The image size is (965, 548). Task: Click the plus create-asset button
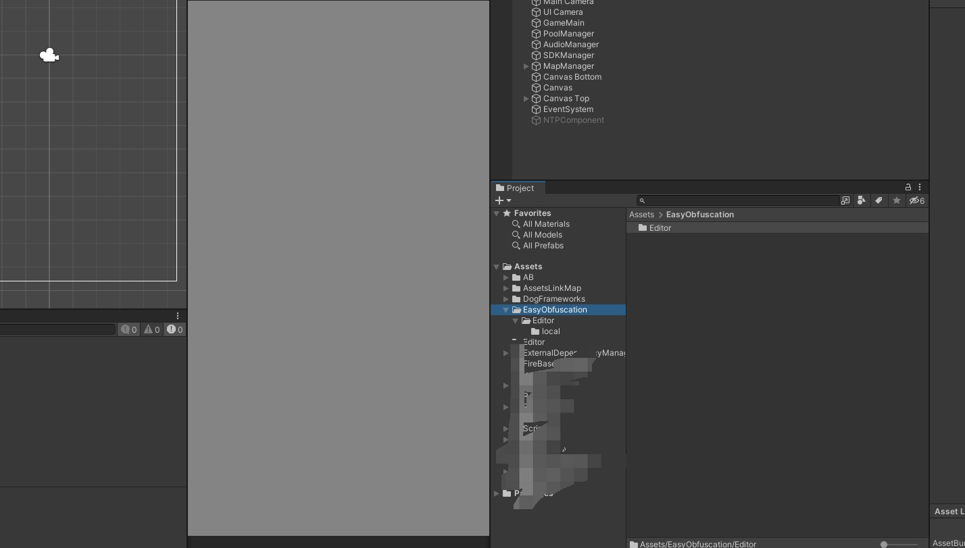pos(499,200)
